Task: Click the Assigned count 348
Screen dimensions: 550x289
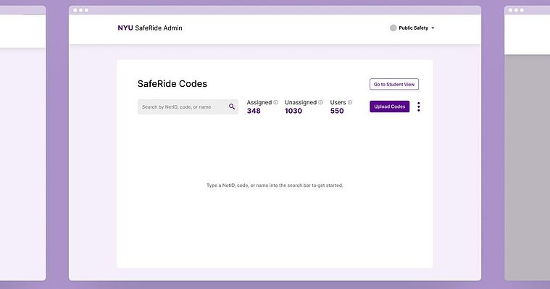Action: click(x=254, y=111)
